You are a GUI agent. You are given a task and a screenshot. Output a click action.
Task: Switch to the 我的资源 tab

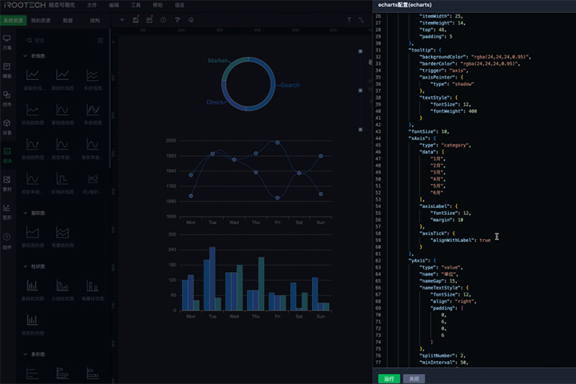pos(41,20)
